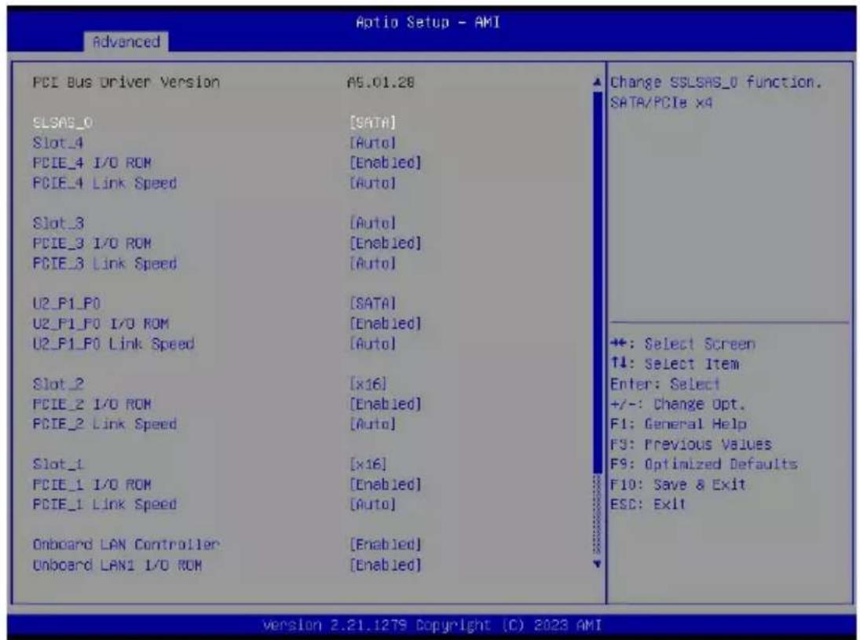The width and height of the screenshot is (860, 640).
Task: Select the Onboard LAN Controller label
Action: click(x=126, y=544)
